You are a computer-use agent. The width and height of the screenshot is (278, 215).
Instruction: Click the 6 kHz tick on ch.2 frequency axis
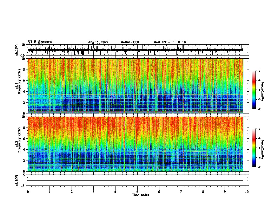24,139
